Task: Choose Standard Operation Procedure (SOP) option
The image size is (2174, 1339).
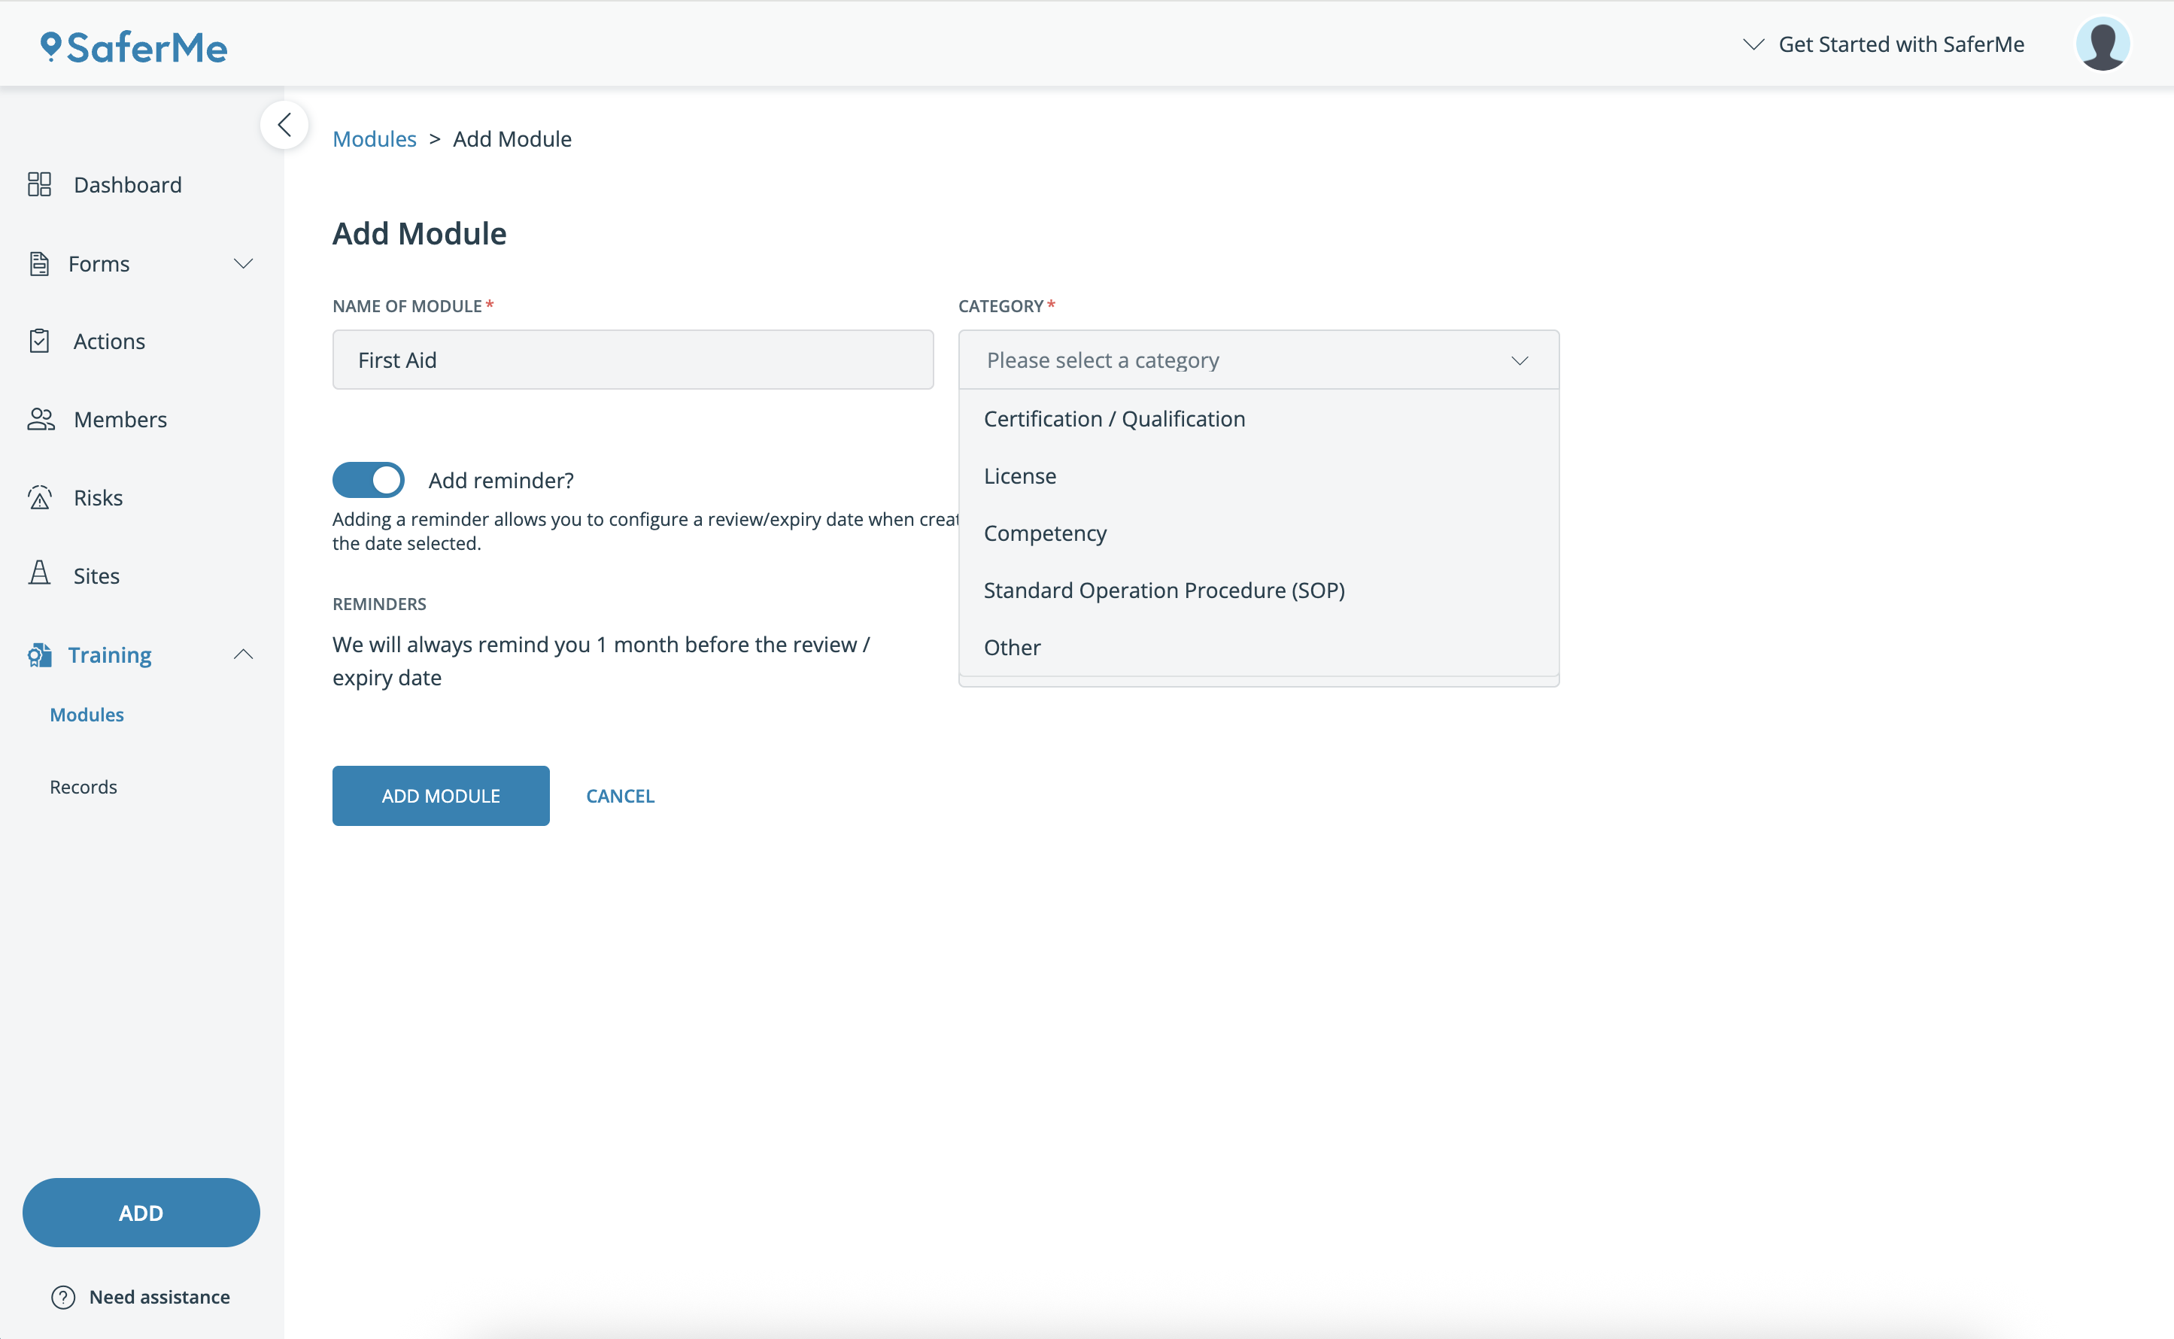Action: [x=1164, y=591]
